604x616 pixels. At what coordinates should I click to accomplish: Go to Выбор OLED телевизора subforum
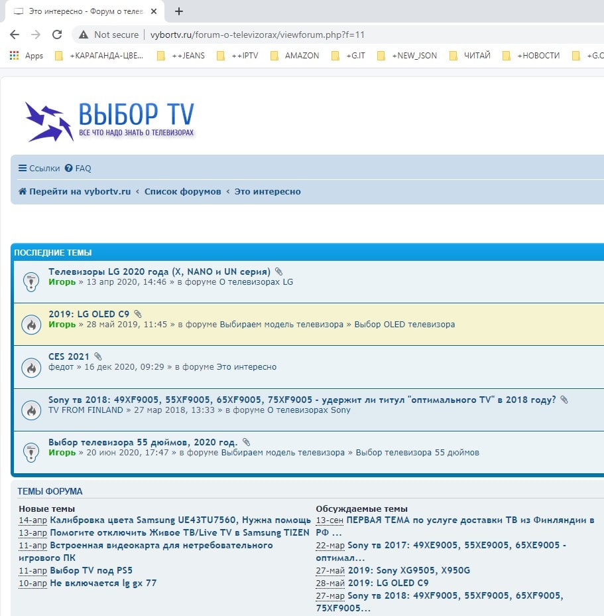pyautogui.click(x=404, y=325)
